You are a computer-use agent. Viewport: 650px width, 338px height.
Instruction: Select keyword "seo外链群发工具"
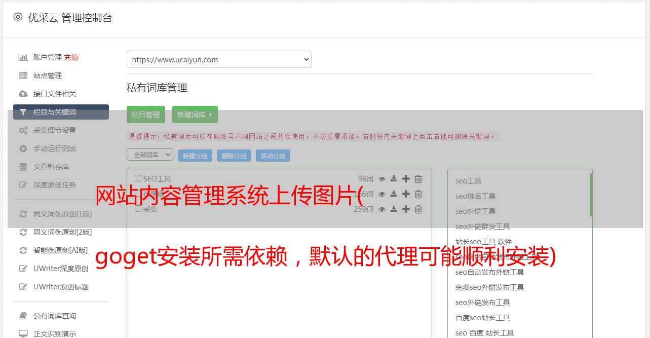pos(483,227)
